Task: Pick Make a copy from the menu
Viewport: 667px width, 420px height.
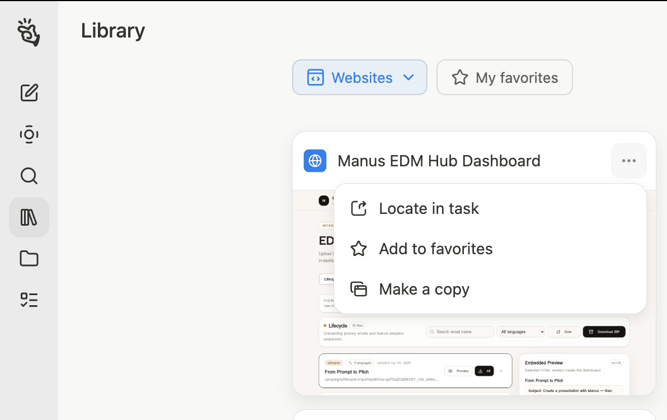Action: [490, 290]
